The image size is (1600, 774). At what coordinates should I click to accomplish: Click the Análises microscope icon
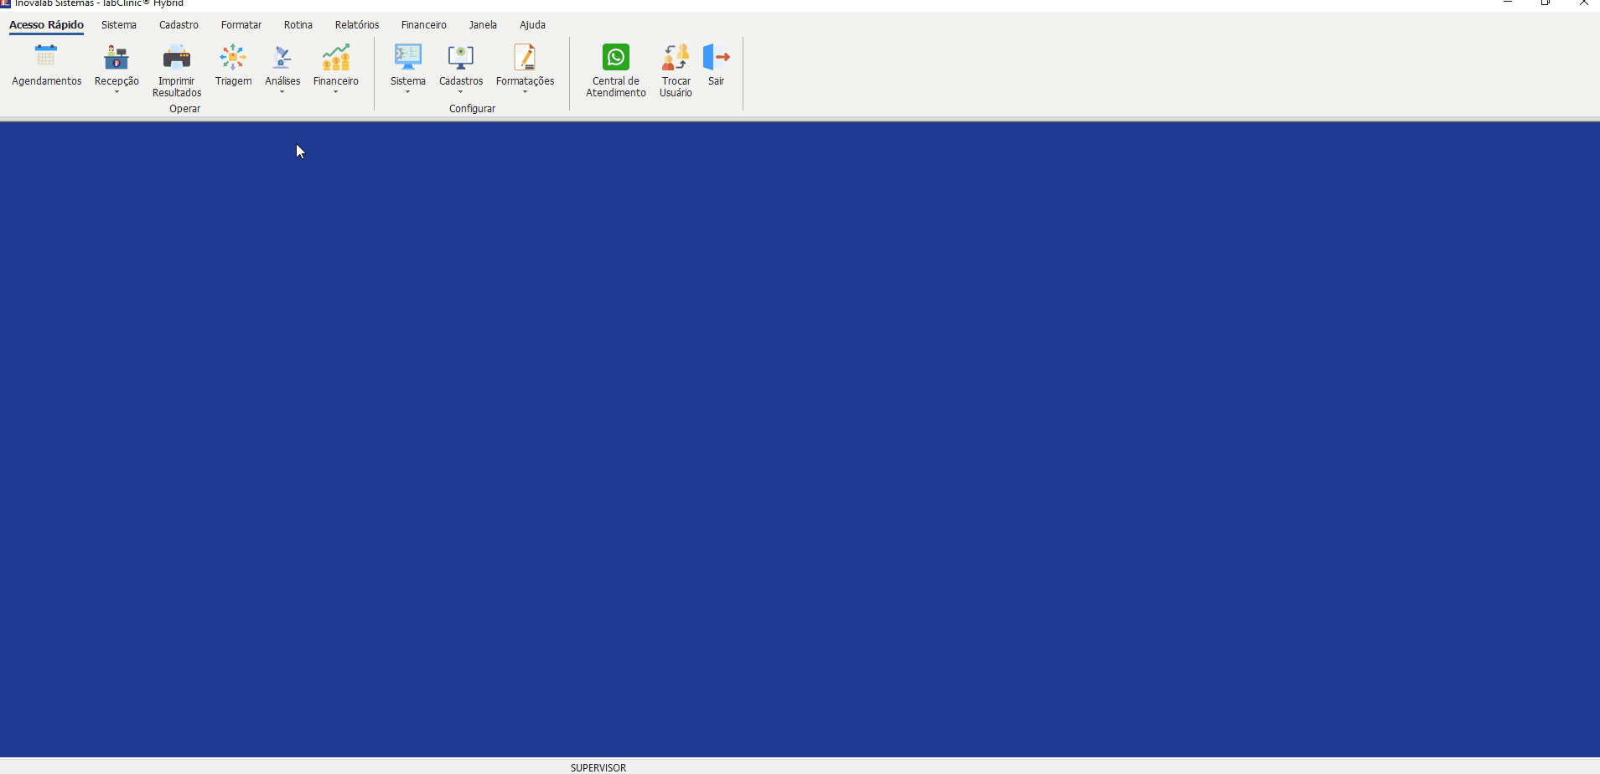click(x=282, y=57)
